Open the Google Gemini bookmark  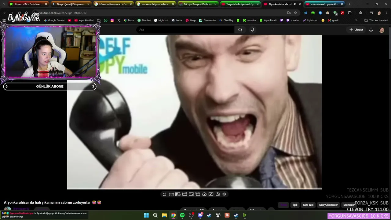(54, 20)
